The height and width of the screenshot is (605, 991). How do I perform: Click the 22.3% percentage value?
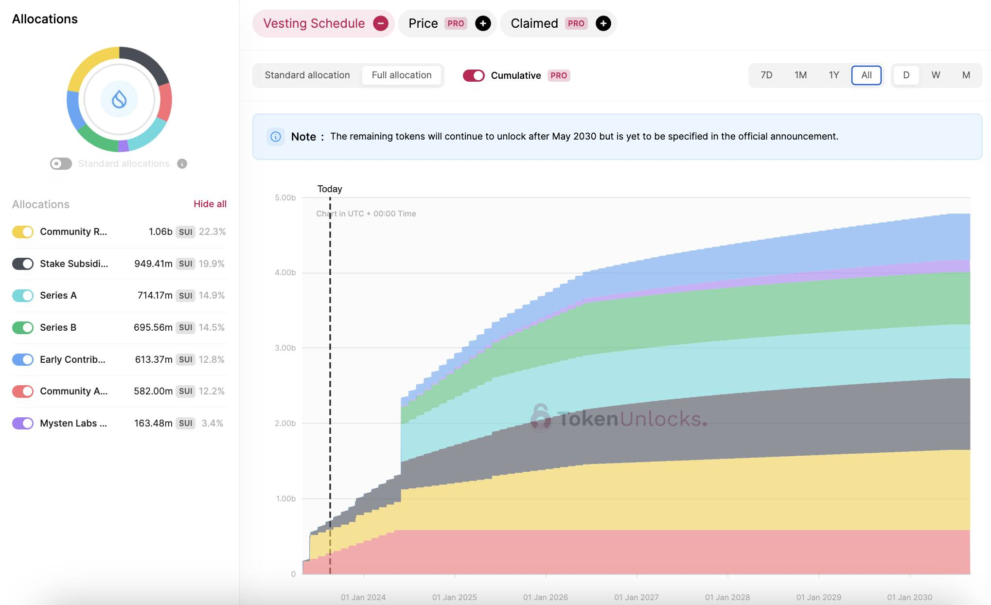pos(212,232)
